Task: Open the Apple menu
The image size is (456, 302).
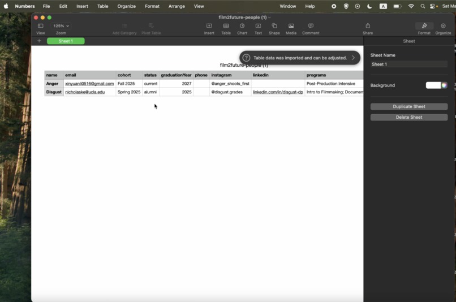Action: tap(6, 6)
